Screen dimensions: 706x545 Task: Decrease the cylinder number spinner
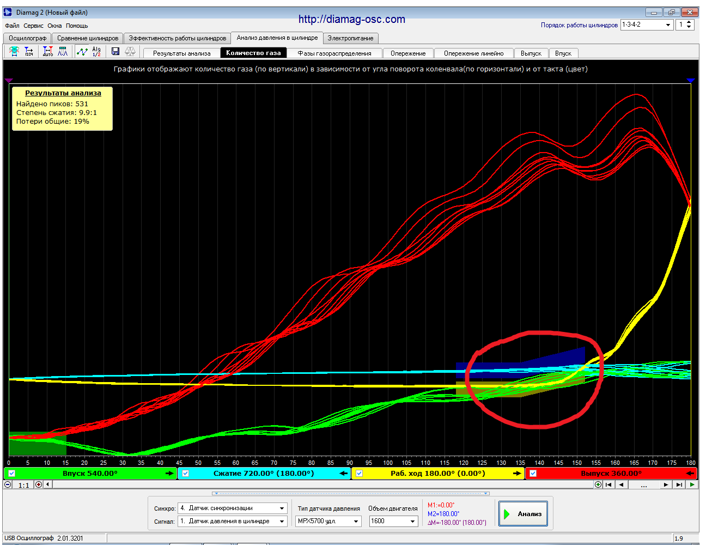coord(689,27)
